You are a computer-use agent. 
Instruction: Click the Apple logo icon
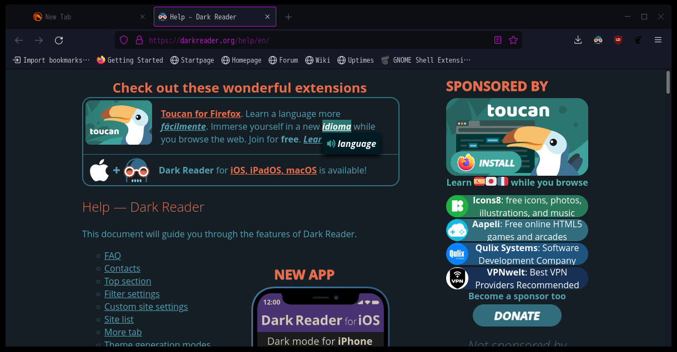[99, 170]
